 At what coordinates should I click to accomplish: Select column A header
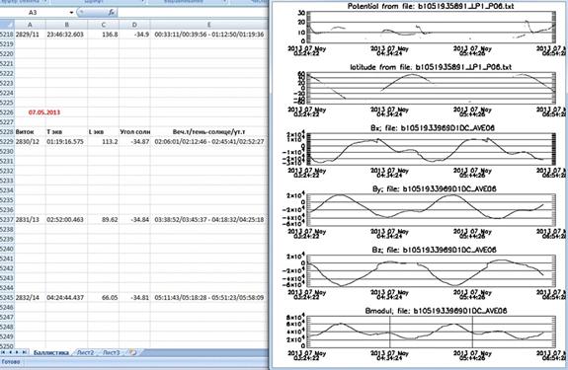pos(30,25)
